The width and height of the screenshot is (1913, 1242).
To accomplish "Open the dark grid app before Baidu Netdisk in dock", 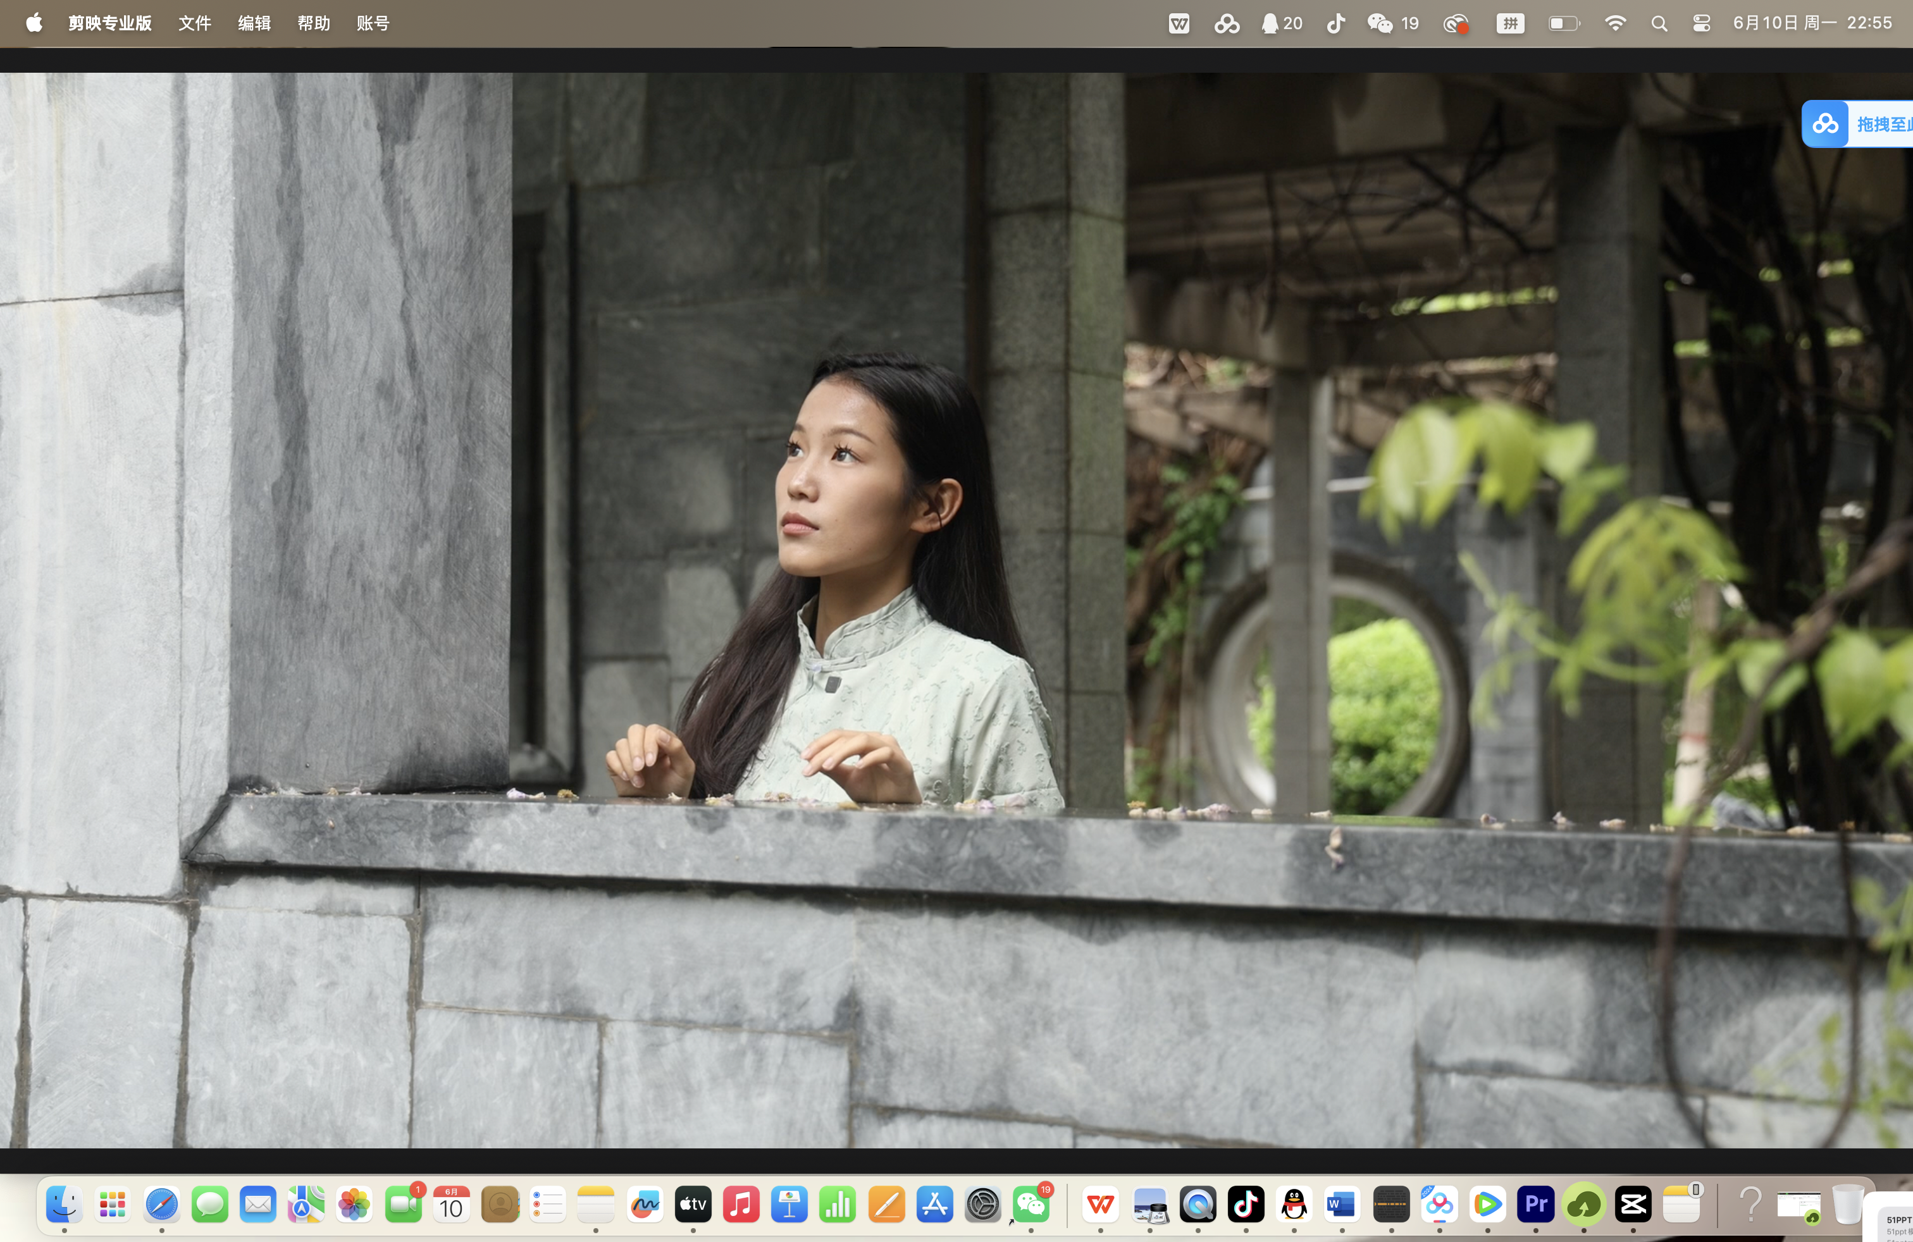I will (x=1391, y=1205).
